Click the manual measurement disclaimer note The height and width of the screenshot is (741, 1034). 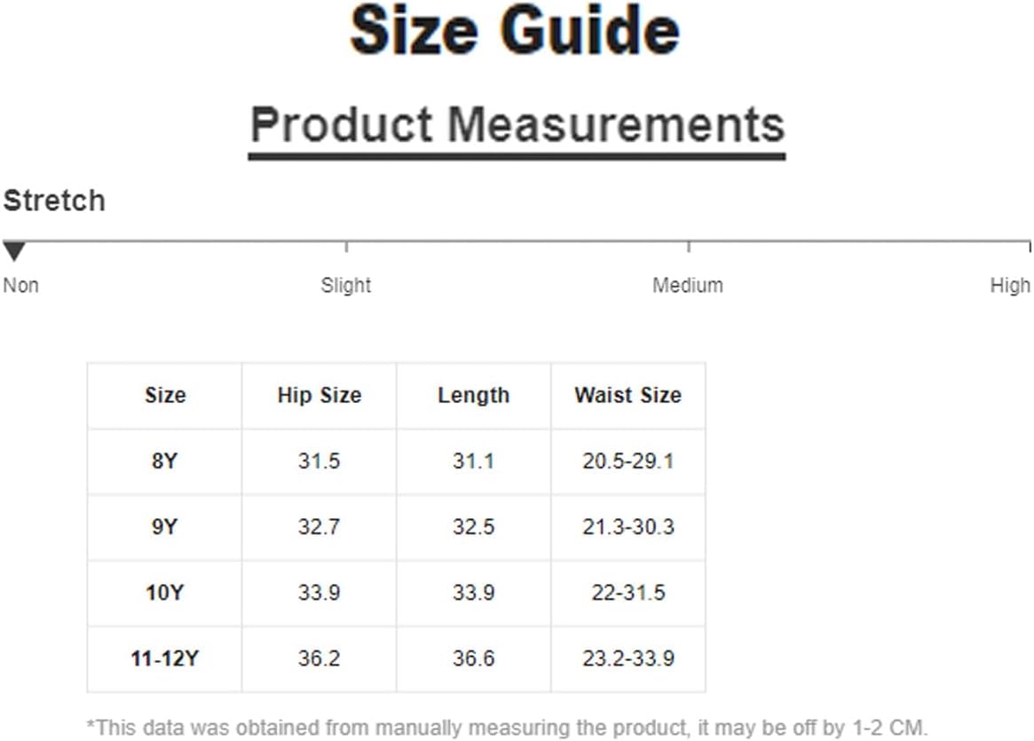pos(507,728)
